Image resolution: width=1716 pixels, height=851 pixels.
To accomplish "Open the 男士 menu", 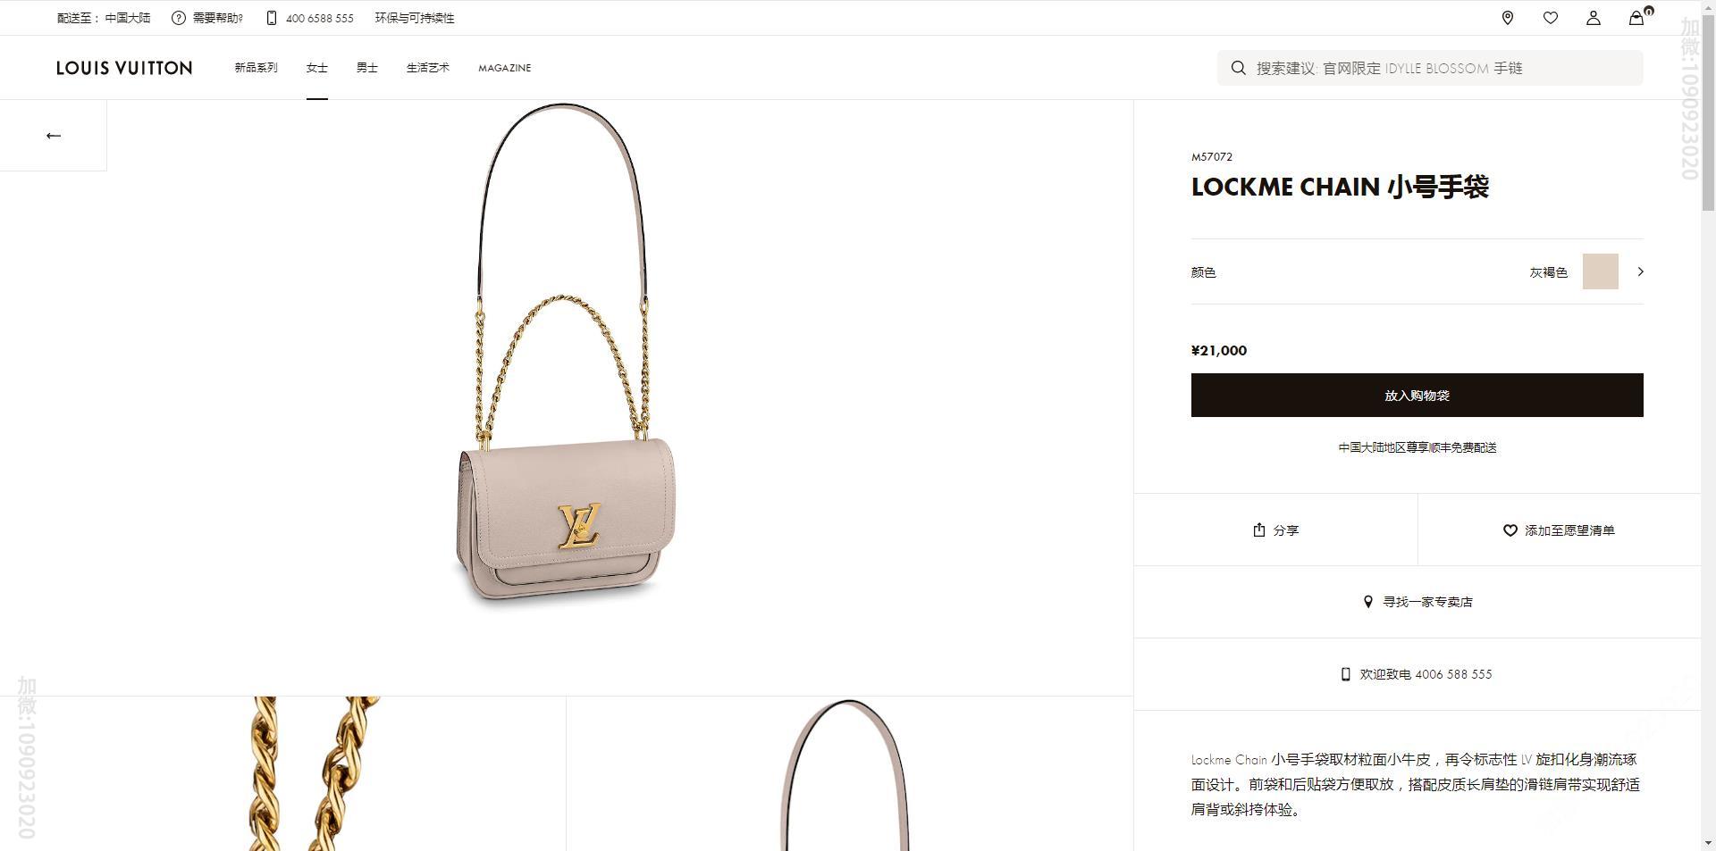I will pos(367,68).
